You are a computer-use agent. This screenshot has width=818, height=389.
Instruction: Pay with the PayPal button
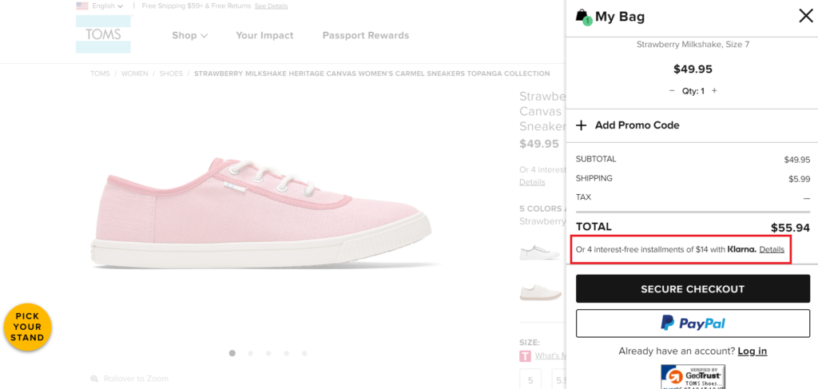point(693,324)
